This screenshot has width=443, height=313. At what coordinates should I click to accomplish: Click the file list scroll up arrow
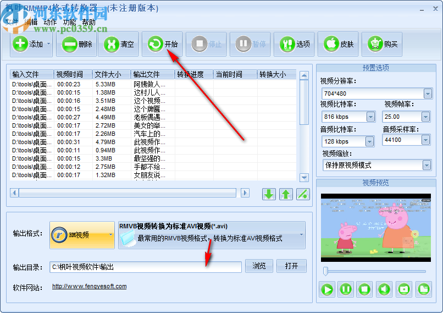[x=304, y=75]
